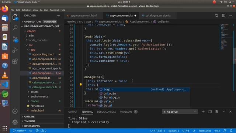Expand the Timeline section
236x133 pixels.
pyautogui.click(x=29, y=121)
